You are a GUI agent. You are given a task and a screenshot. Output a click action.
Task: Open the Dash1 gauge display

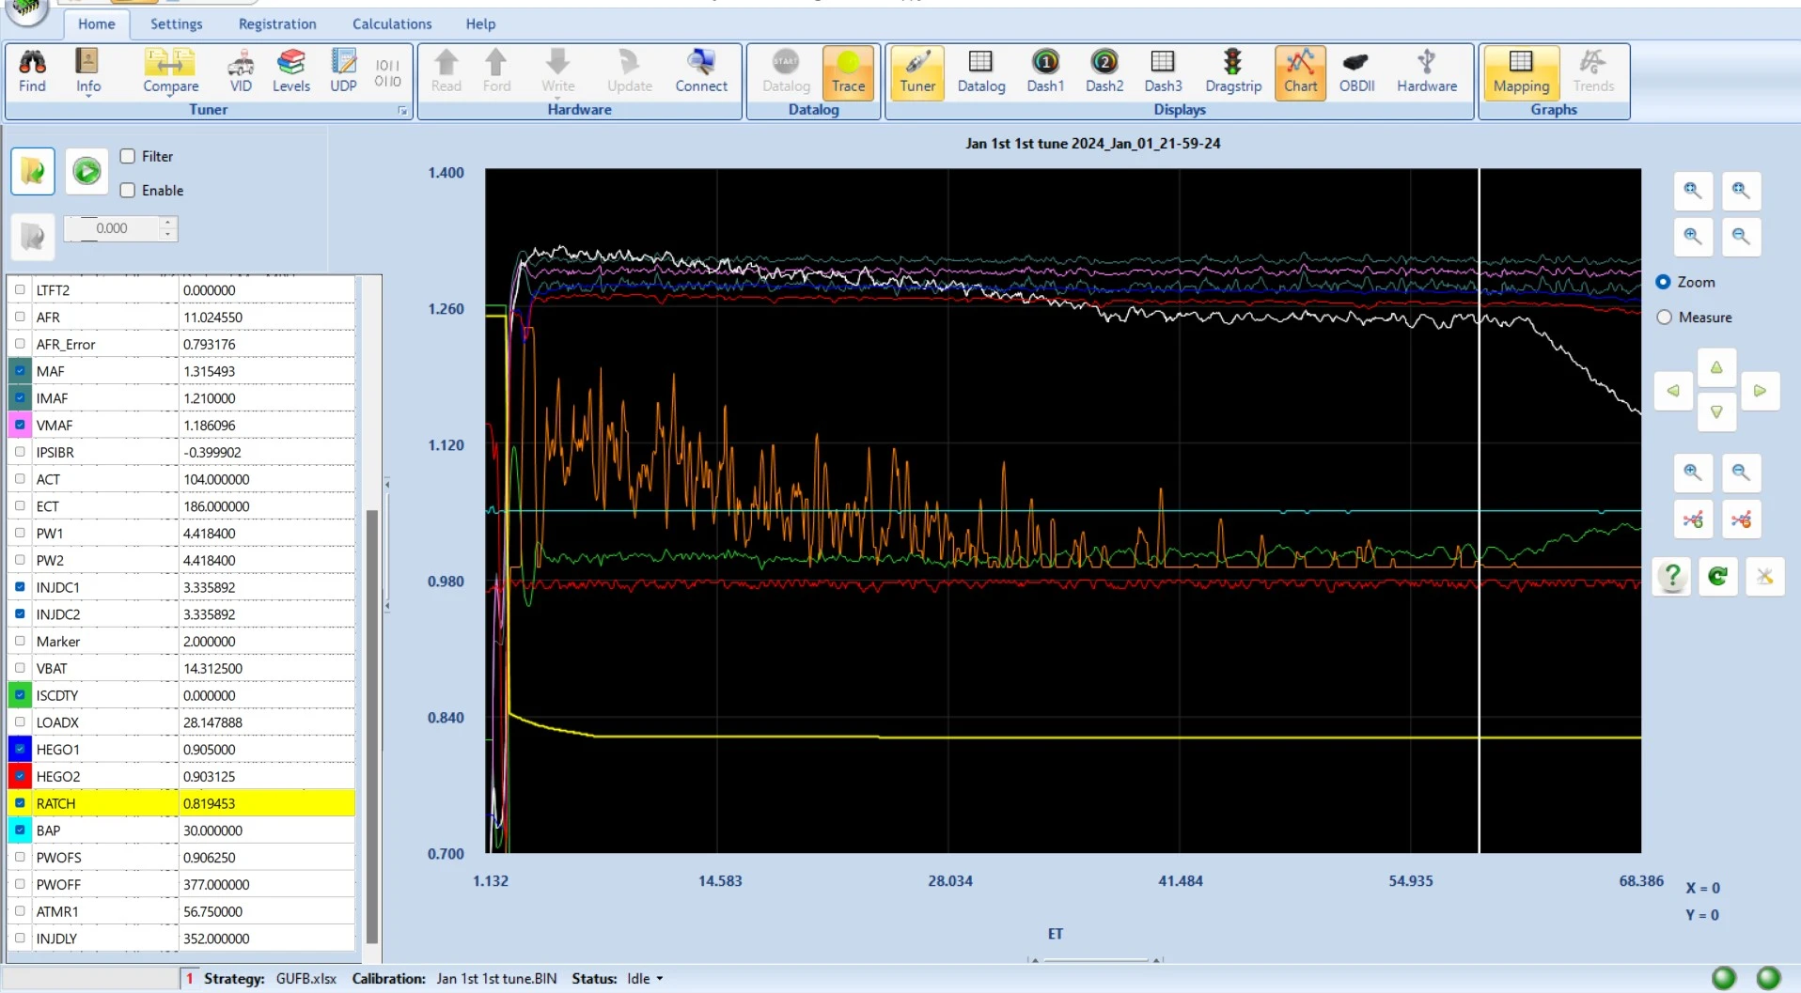(x=1044, y=71)
